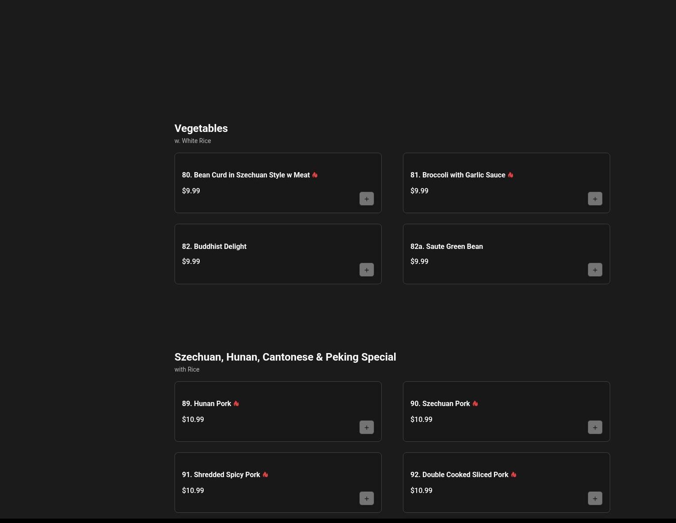Add 91. Shredded Spicy Pork to cart
Image resolution: width=676 pixels, height=523 pixels.
367,498
